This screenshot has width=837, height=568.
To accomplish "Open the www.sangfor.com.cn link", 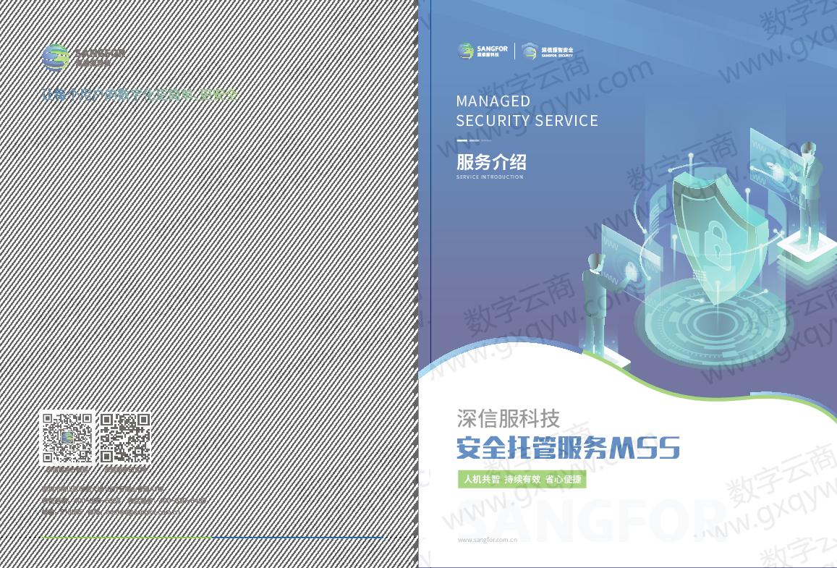I will pos(488,540).
